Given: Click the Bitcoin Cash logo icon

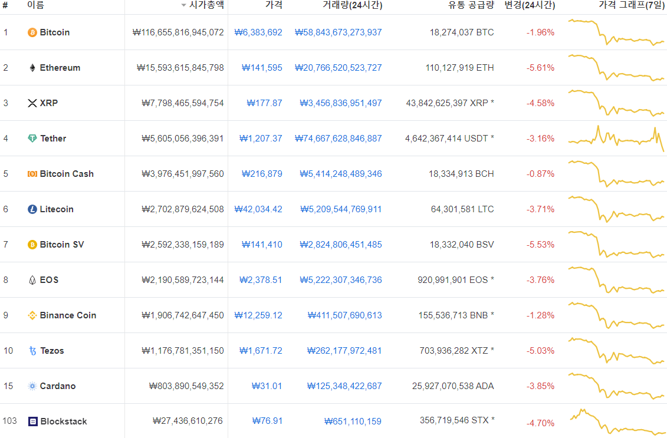Looking at the screenshot, I should (x=32, y=173).
